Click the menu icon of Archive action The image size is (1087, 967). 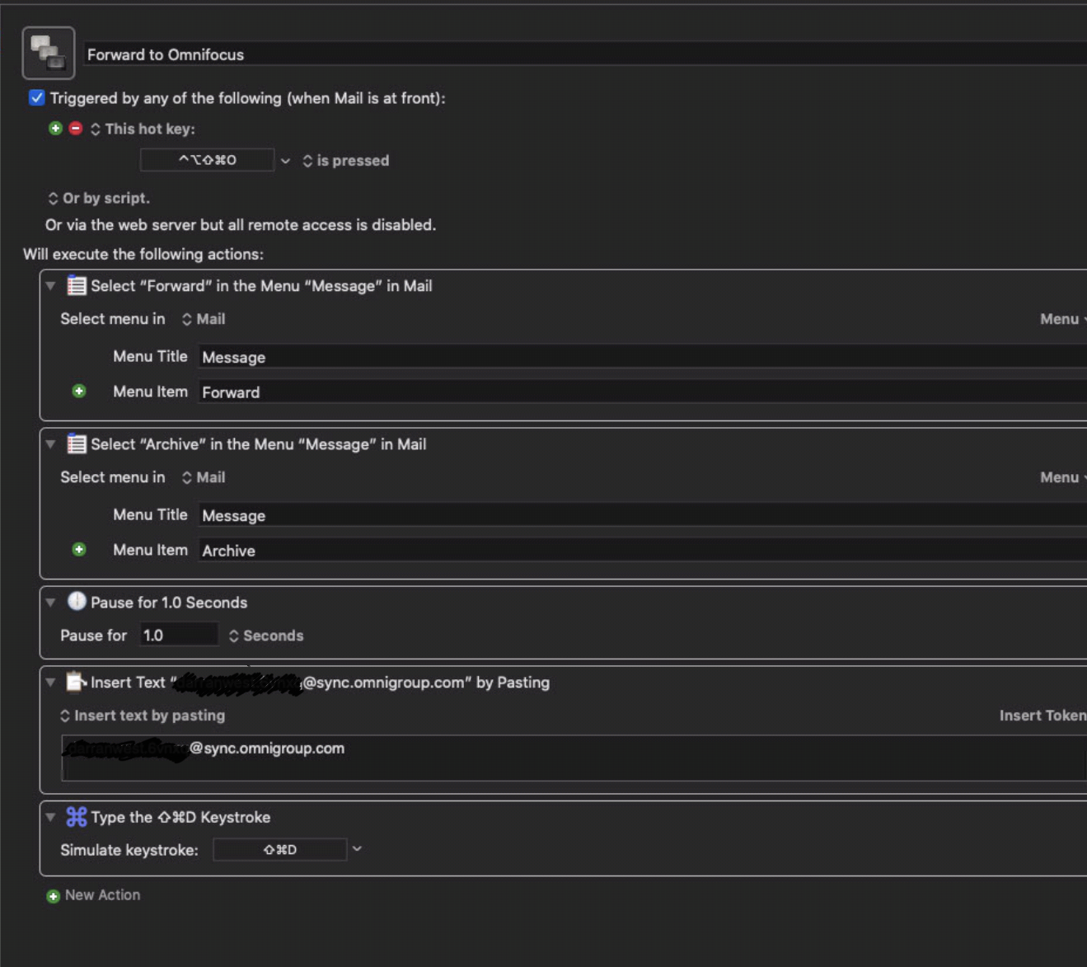point(77,444)
